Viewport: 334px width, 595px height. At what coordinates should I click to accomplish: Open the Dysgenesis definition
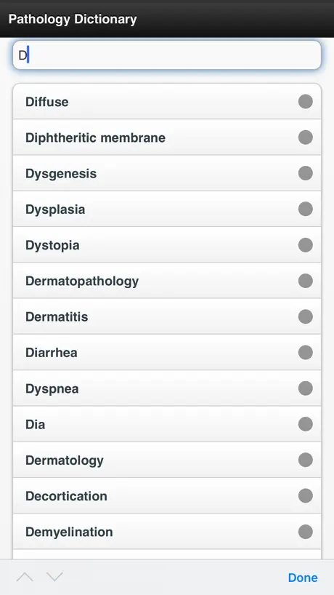click(x=167, y=173)
